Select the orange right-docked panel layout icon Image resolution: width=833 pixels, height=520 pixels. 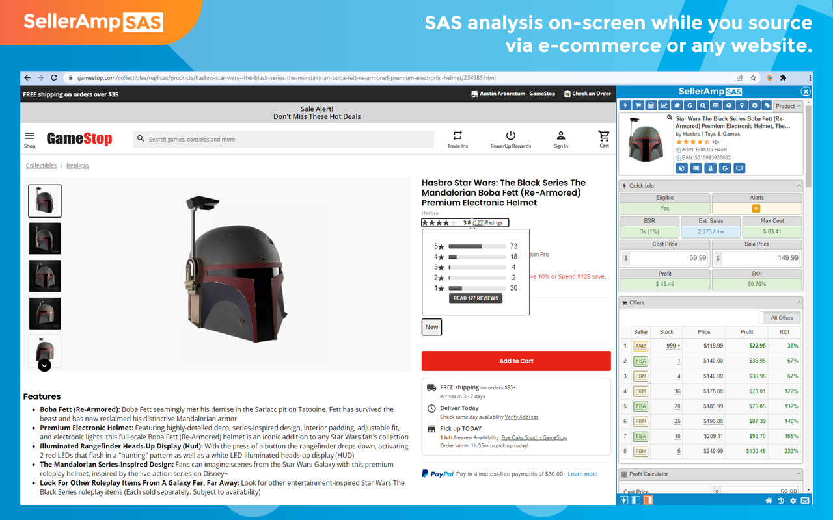click(648, 500)
